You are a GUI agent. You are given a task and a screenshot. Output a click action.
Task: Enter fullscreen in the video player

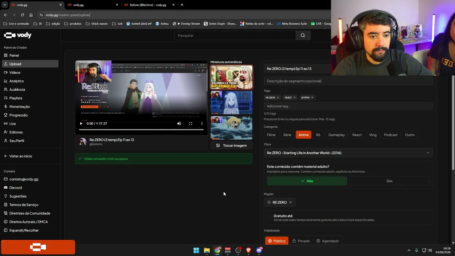(x=191, y=124)
